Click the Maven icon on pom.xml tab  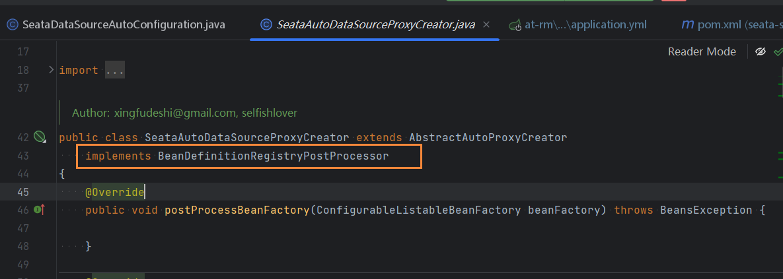pyautogui.click(x=687, y=25)
